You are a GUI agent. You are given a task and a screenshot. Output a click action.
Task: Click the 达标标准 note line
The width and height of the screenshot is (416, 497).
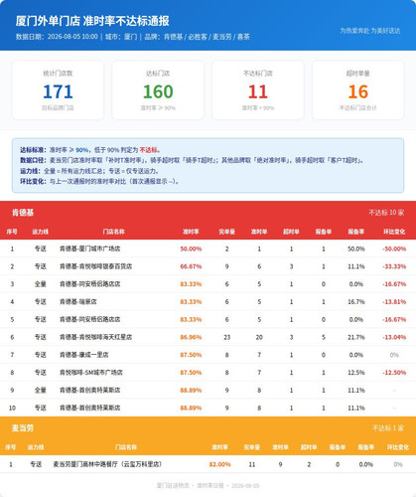(x=90, y=150)
